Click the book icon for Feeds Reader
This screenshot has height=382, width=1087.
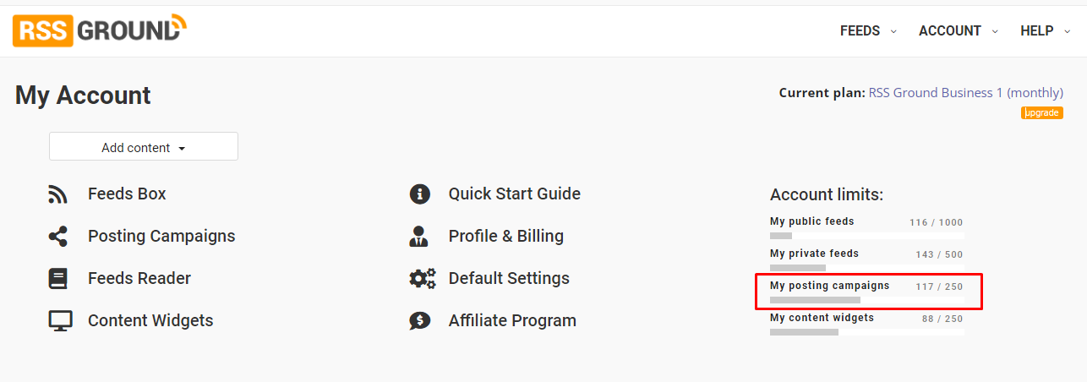[x=57, y=279]
